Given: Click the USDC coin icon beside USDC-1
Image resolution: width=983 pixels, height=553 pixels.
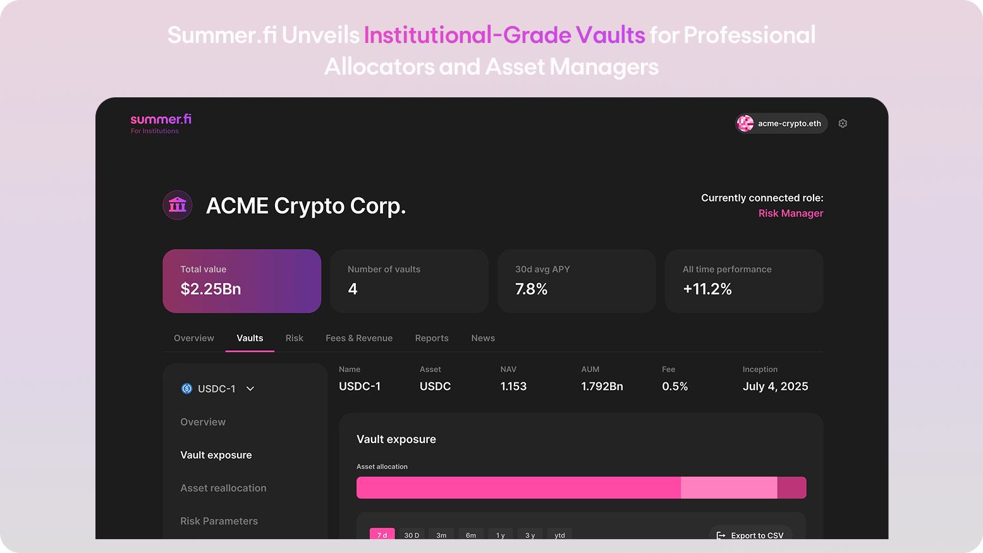Looking at the screenshot, I should click(186, 388).
